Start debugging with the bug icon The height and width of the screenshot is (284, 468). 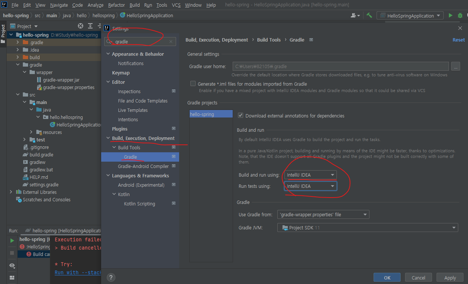click(460, 15)
